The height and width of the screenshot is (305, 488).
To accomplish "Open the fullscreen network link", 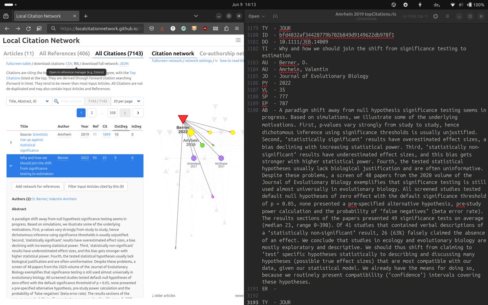I will (167, 61).
